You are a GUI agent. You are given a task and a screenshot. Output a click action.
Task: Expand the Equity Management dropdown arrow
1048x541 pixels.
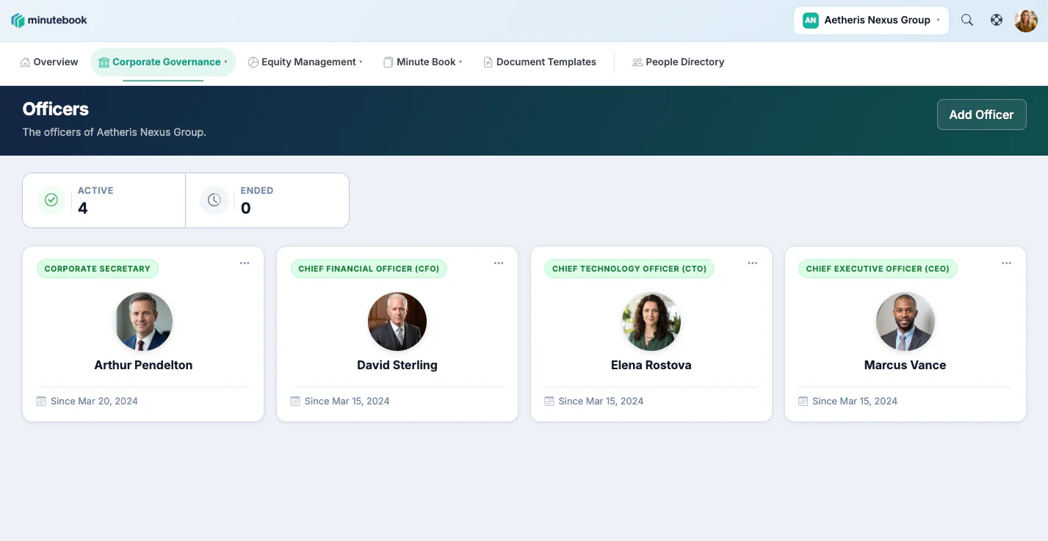(x=361, y=62)
